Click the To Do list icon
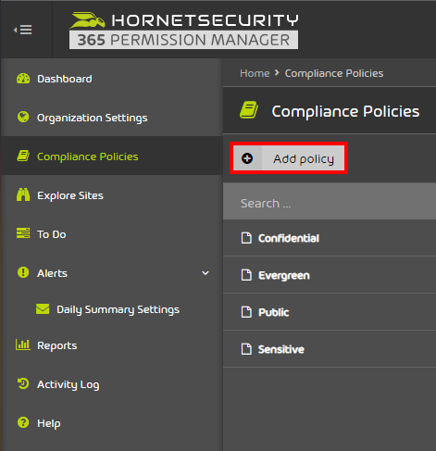Image resolution: width=436 pixels, height=451 pixels. (23, 233)
